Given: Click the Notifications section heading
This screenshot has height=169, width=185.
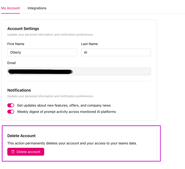Looking at the screenshot, I should coord(19,90).
